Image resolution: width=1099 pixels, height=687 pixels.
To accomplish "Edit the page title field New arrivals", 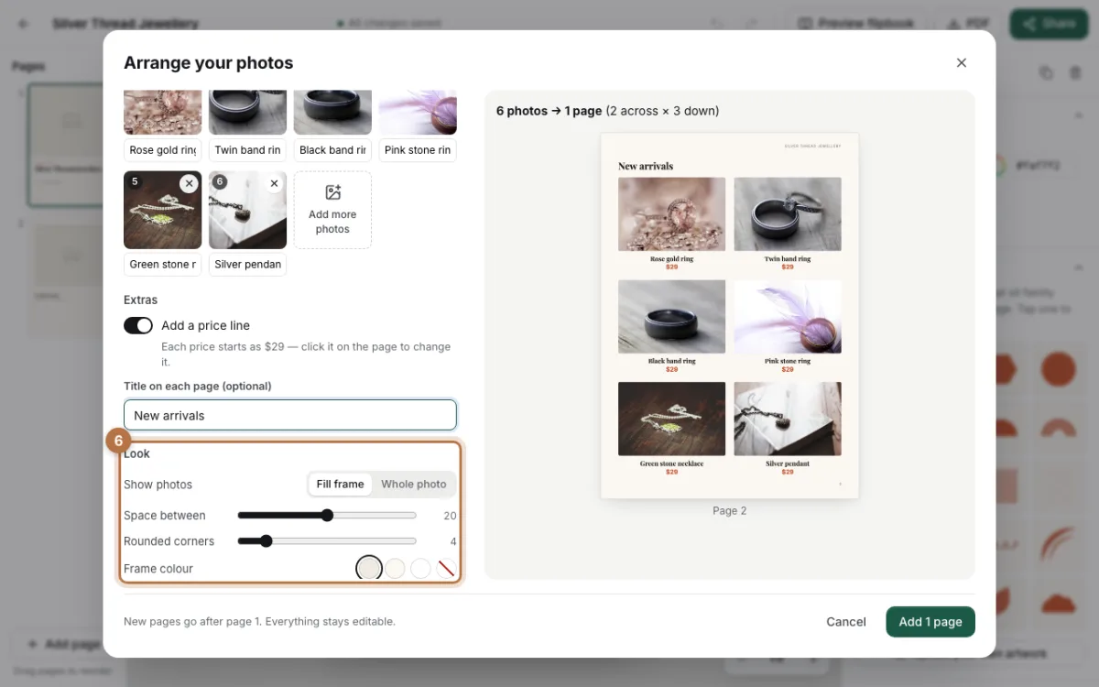I will [x=290, y=415].
